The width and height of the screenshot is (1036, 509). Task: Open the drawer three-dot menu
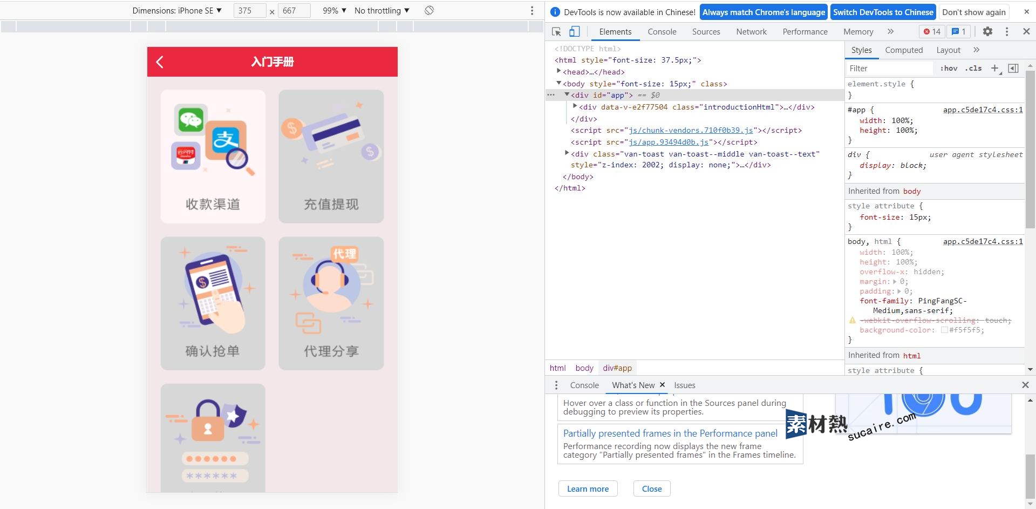[556, 385]
